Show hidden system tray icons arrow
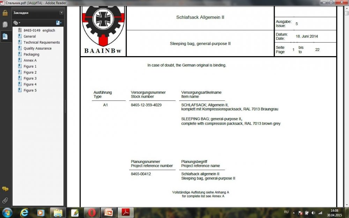349x218 pixels. (294, 213)
